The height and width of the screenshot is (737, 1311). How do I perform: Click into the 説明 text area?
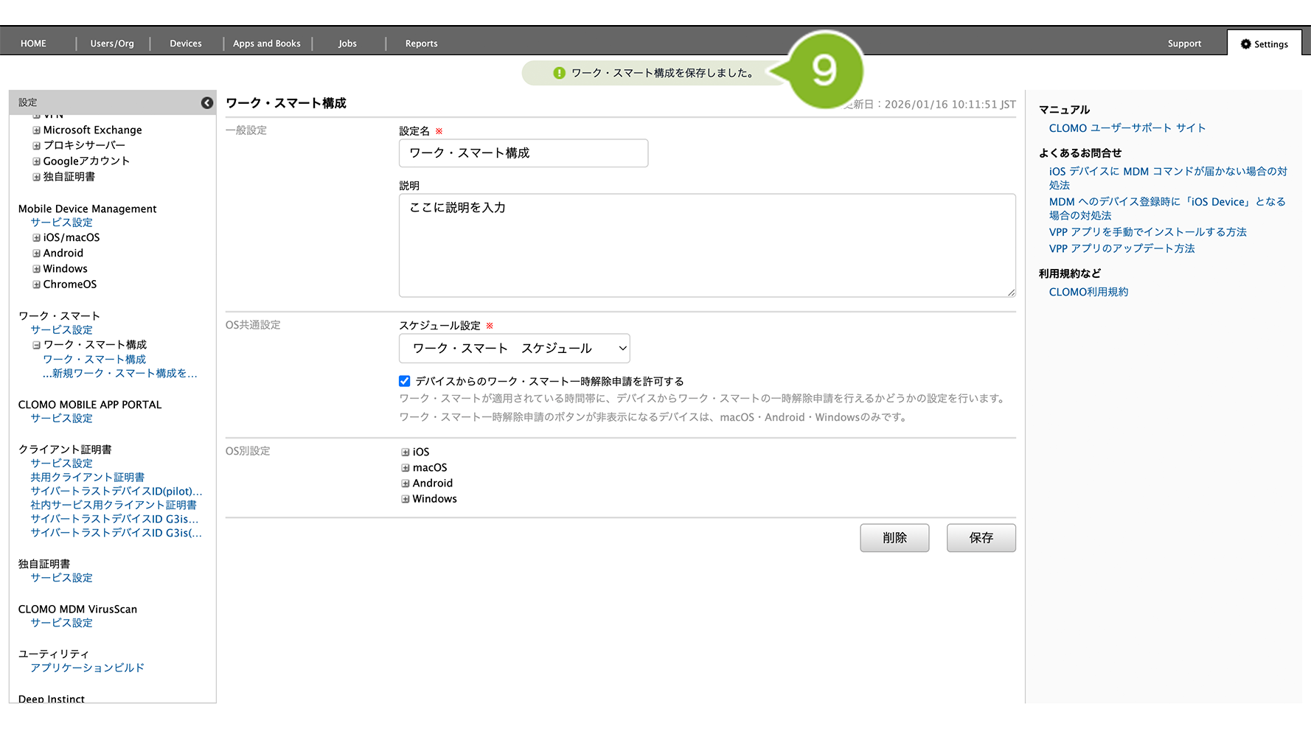pos(706,245)
